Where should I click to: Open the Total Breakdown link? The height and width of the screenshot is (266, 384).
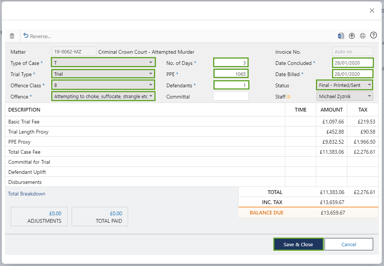coord(27,194)
